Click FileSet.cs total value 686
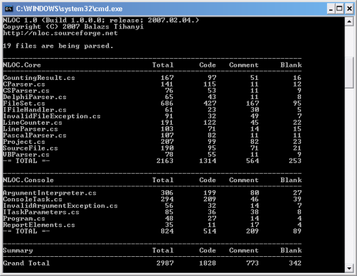Image resolution: width=357 pixels, height=276 pixels. click(167, 103)
